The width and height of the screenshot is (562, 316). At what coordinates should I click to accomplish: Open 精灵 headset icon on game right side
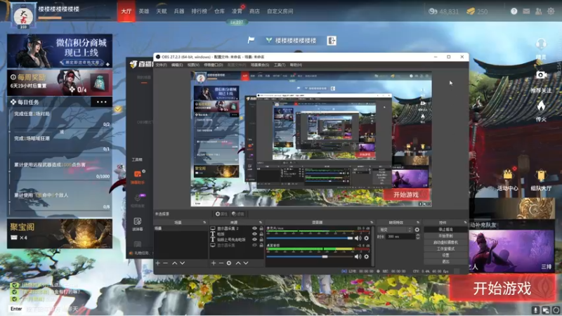[541, 45]
